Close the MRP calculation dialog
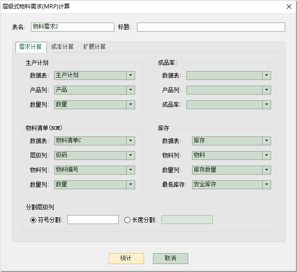Image resolution: width=297 pixels, height=272 pixels. click(x=289, y=6)
